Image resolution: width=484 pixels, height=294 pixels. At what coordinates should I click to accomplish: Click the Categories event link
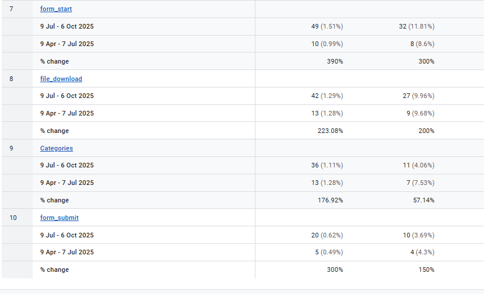(x=57, y=148)
